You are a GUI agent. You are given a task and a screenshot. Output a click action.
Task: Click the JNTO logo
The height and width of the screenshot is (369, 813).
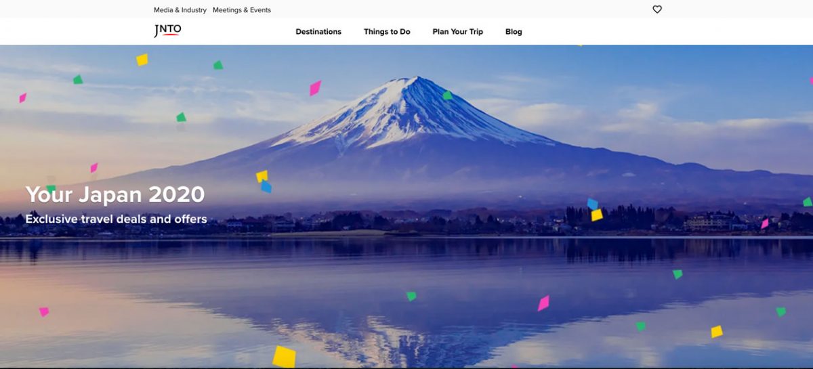(x=167, y=30)
